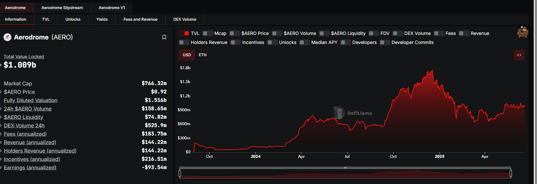Screen dimensions: 537x184
Task: Click the Aerodrome logo icon
Action: (x=7, y=37)
